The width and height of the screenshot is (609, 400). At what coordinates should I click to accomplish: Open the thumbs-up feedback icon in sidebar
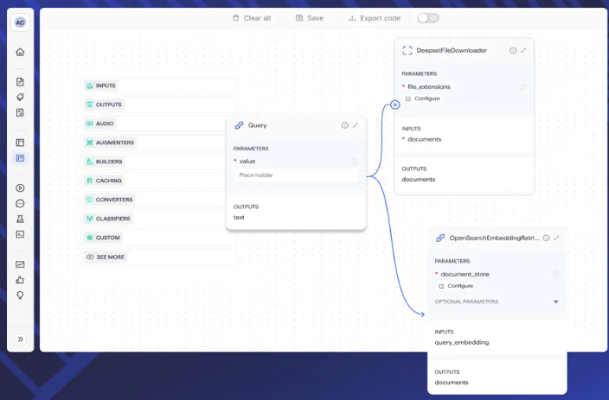[20, 280]
